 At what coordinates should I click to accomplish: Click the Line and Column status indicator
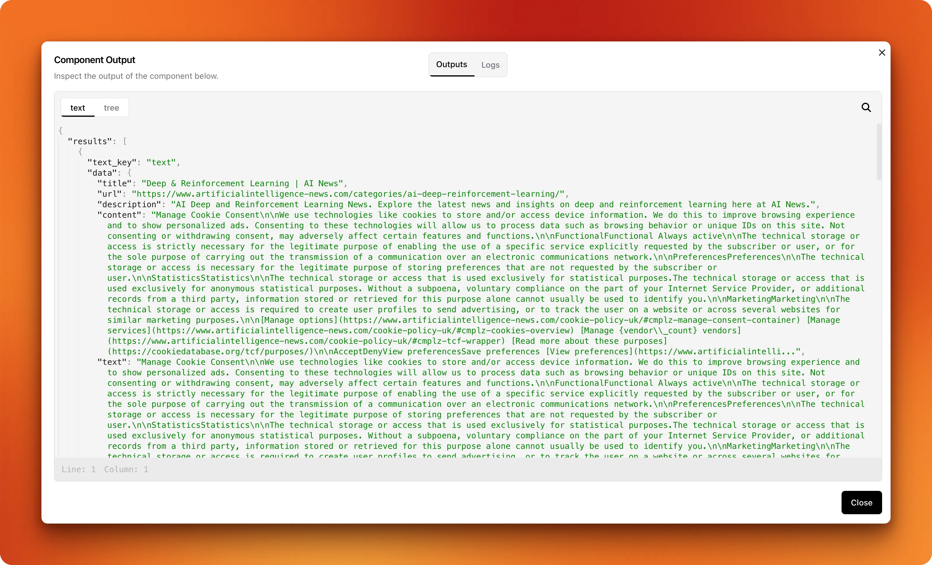click(105, 469)
